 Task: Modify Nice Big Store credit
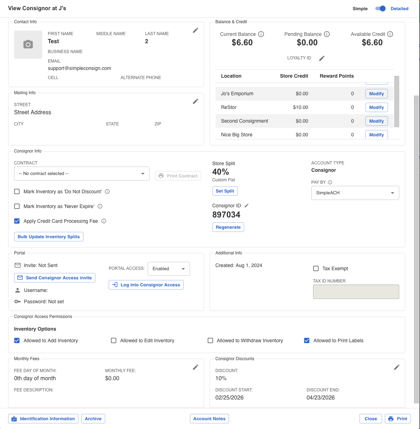[x=376, y=135]
